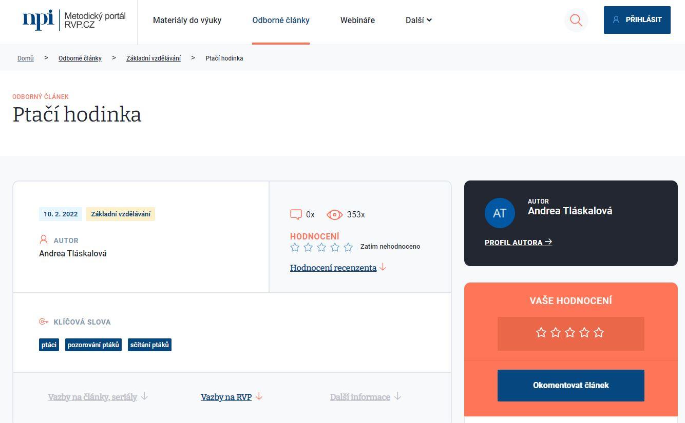Open Profil autora link
The height and width of the screenshot is (423, 685).
pos(518,243)
